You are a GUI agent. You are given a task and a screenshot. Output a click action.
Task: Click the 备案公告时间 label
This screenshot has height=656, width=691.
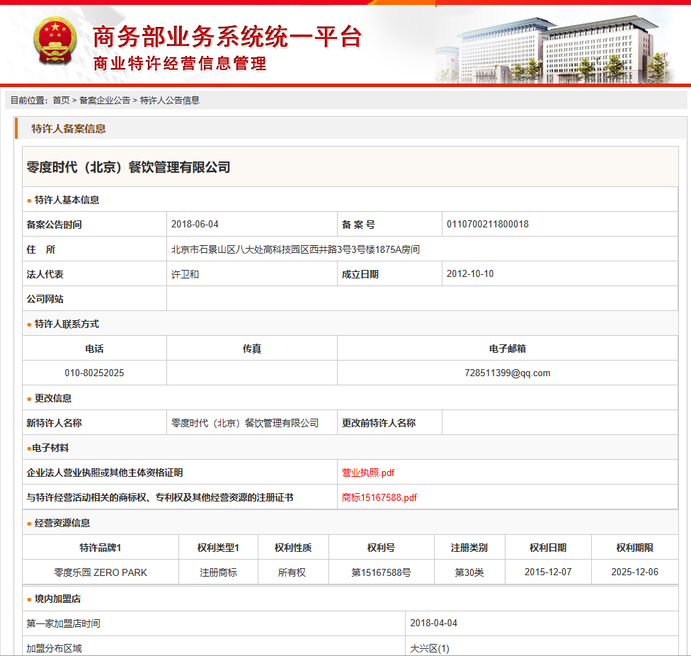(x=55, y=225)
